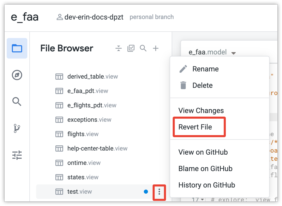This screenshot has width=282, height=206.
Task: Open the Git Actions branch icon
Action: (x=17, y=128)
